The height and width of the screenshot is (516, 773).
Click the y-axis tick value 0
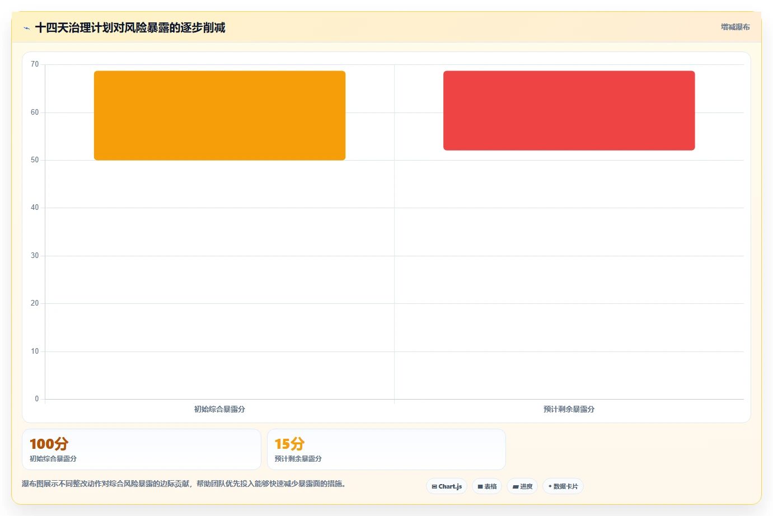pos(37,399)
